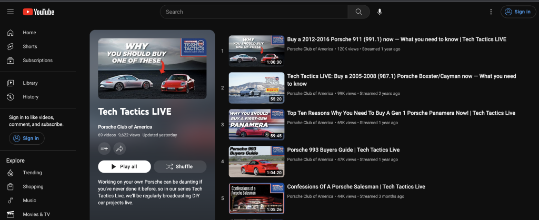The image size is (539, 220).
Task: Type in the Search input field
Action: [x=254, y=12]
